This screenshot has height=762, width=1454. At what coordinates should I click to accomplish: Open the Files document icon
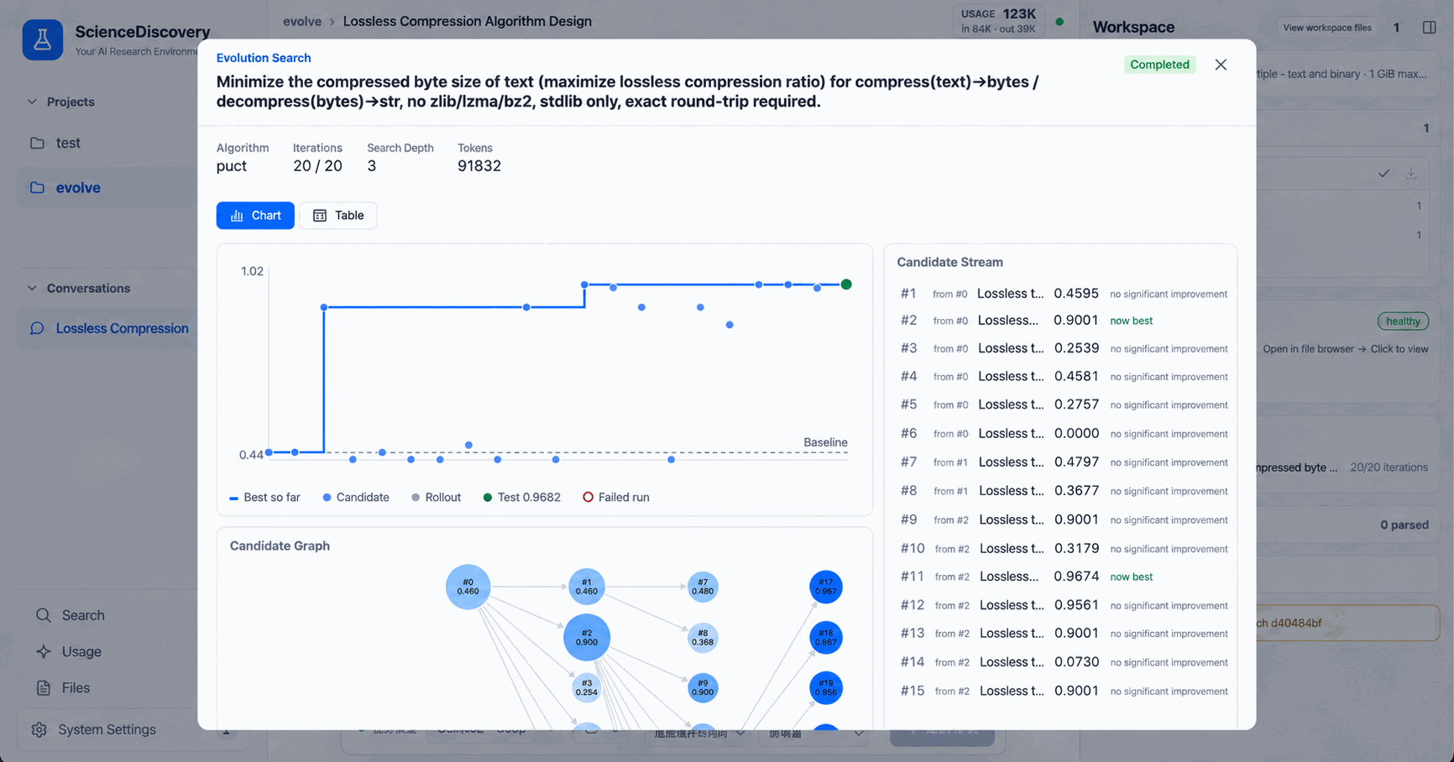(x=44, y=687)
